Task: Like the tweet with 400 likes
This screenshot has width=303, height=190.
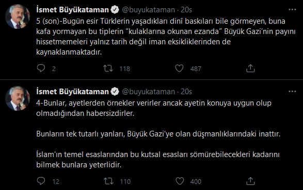Action: coord(180,181)
